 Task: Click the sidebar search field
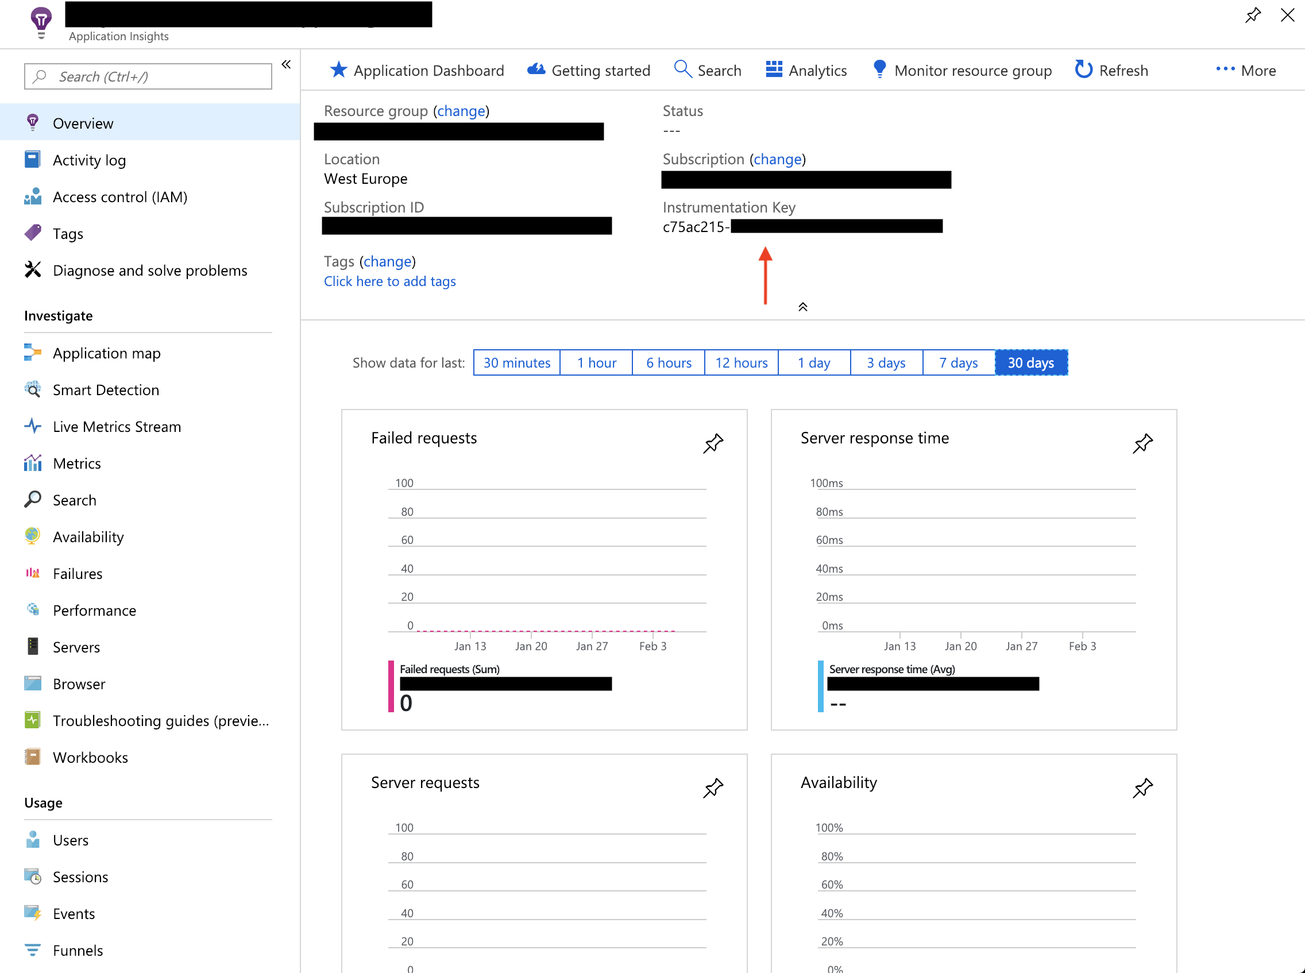(147, 76)
